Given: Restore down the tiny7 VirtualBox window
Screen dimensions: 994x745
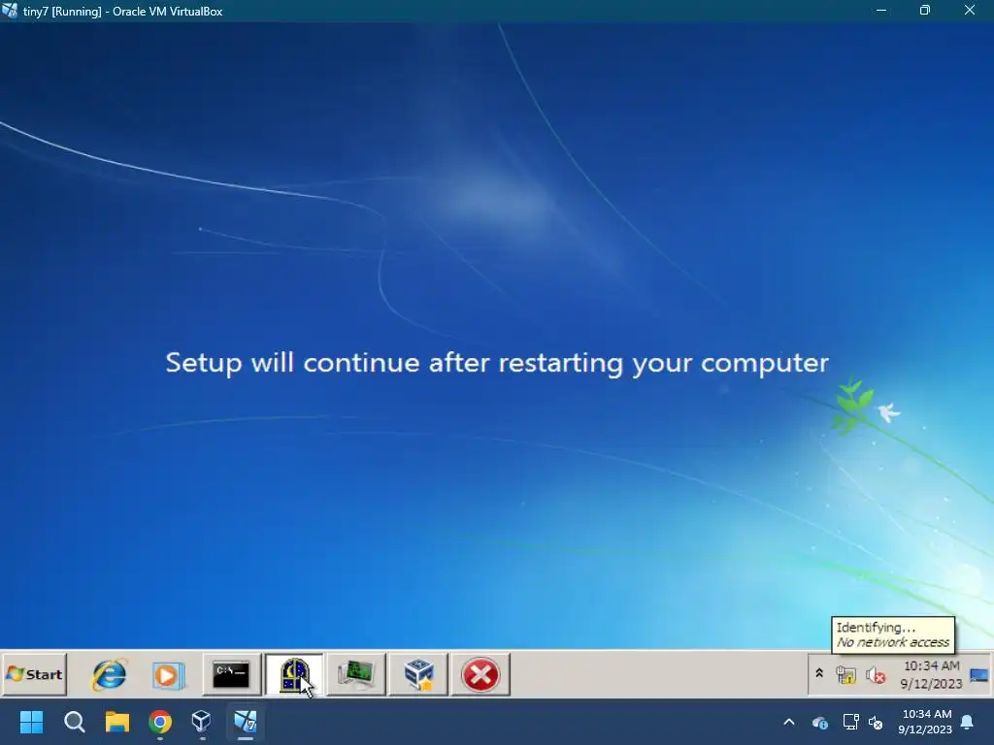Looking at the screenshot, I should click(925, 10).
